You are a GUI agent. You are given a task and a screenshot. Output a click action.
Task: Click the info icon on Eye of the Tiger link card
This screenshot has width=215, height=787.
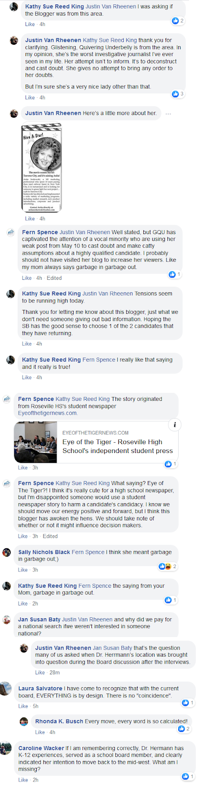174,424
